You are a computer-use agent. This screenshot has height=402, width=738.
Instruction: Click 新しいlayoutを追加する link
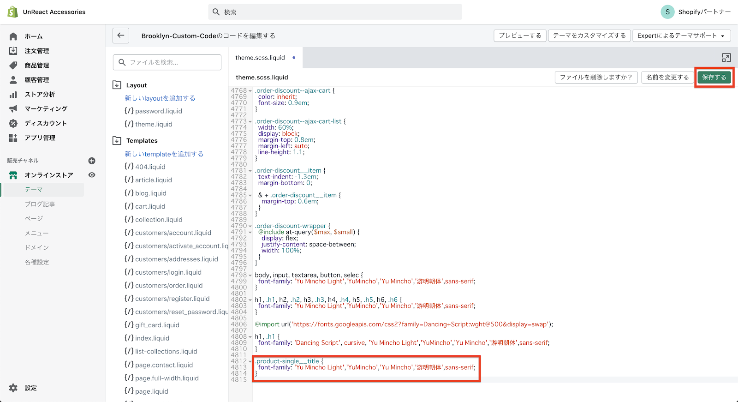160,98
